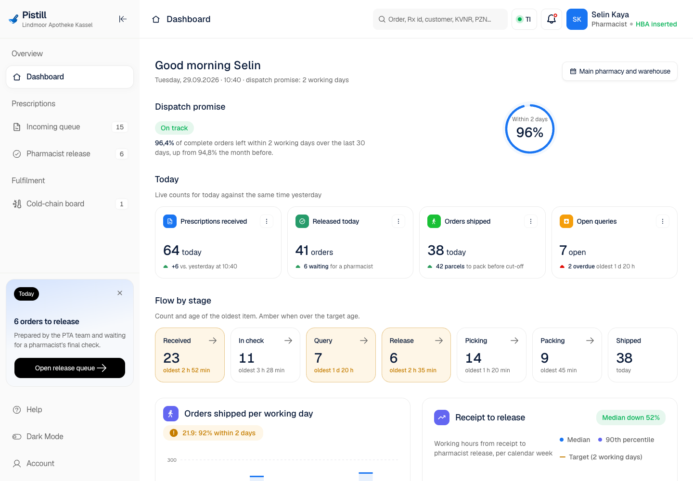Click the Orders shipped card icon
Image resolution: width=693 pixels, height=481 pixels.
(x=434, y=221)
